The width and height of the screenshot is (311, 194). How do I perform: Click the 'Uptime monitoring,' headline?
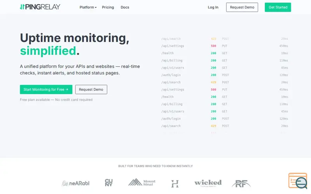tap(75, 38)
